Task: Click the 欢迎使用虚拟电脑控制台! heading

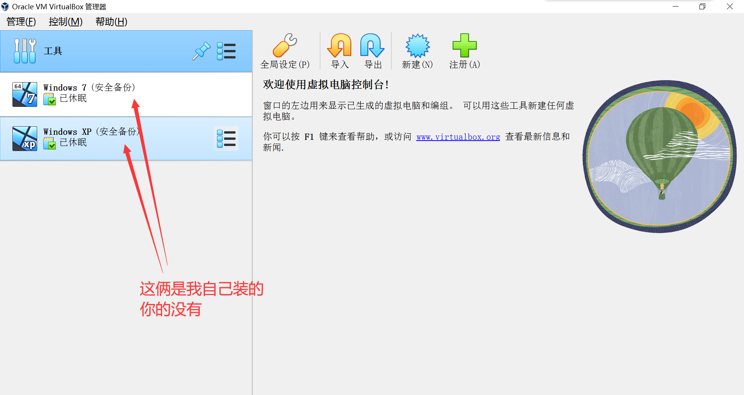Action: 326,84
